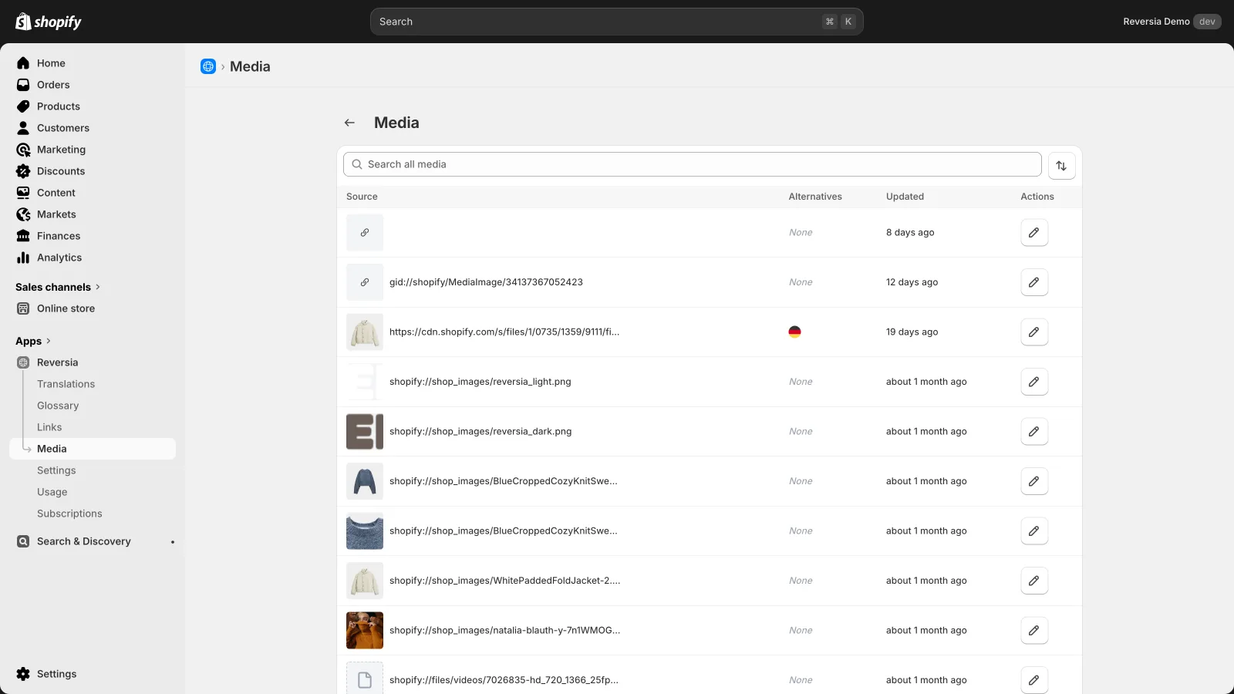
Task: Open the Orders inbox icon
Action: click(x=23, y=85)
